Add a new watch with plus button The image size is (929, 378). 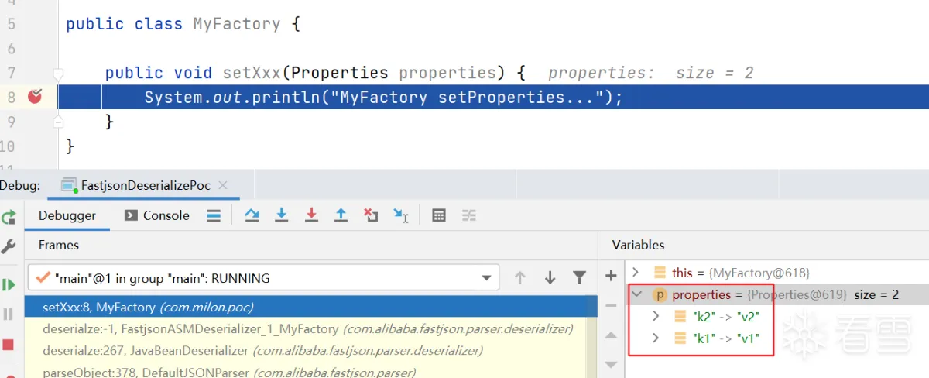pyautogui.click(x=611, y=275)
